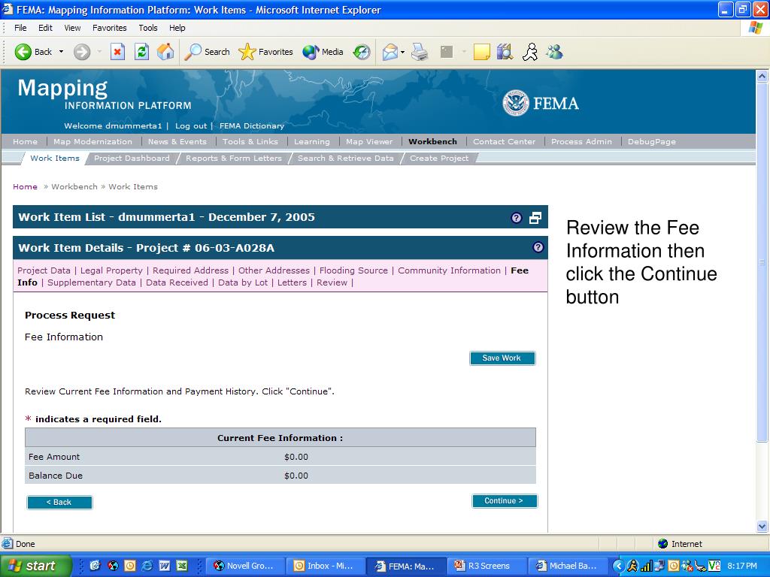Image resolution: width=770 pixels, height=577 pixels.
Task: Open the Search magnifier toolbar button
Action: pos(207,52)
